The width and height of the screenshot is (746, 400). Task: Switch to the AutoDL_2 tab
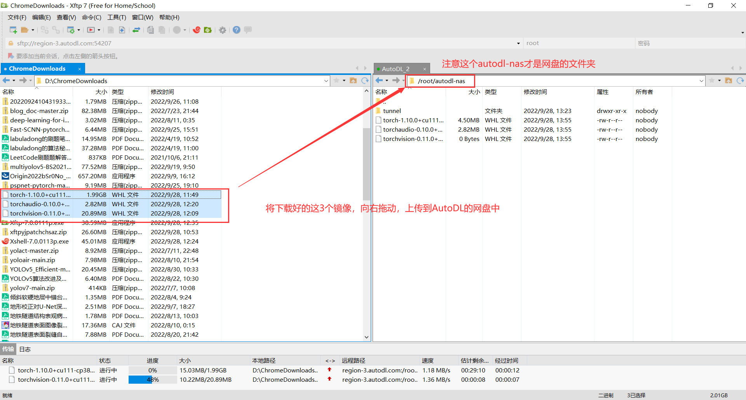pos(396,69)
